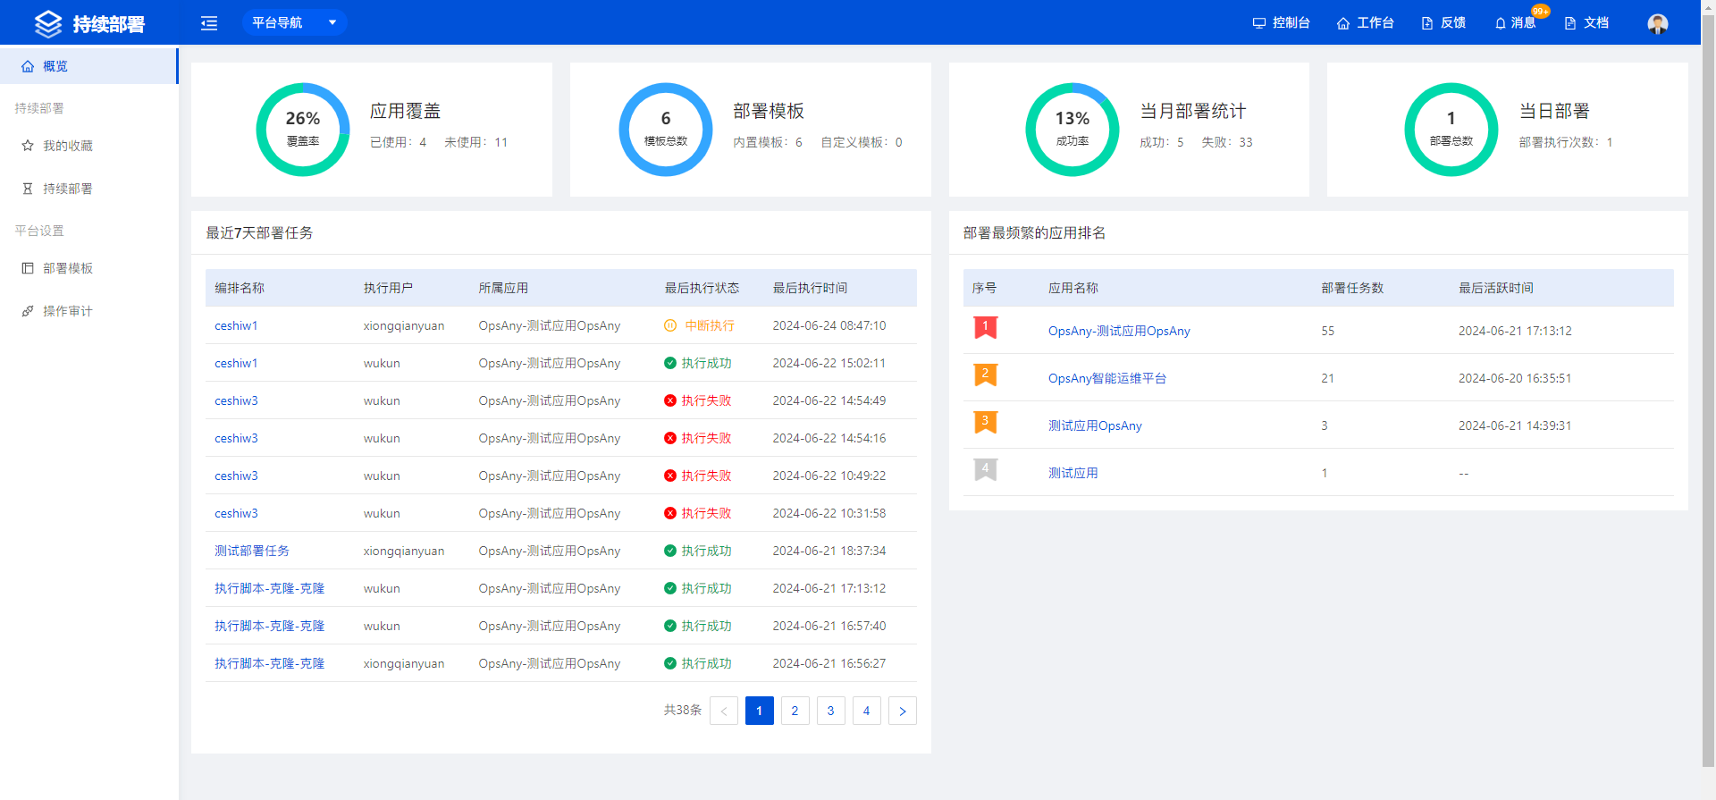Click the 26% 覆盖率 progress ring

pyautogui.click(x=303, y=130)
